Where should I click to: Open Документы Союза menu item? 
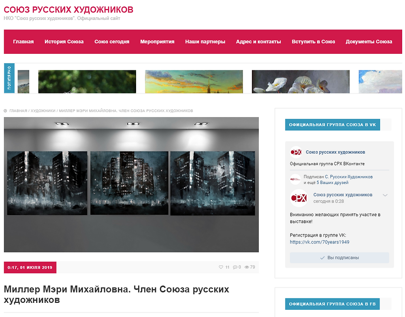pyautogui.click(x=369, y=42)
